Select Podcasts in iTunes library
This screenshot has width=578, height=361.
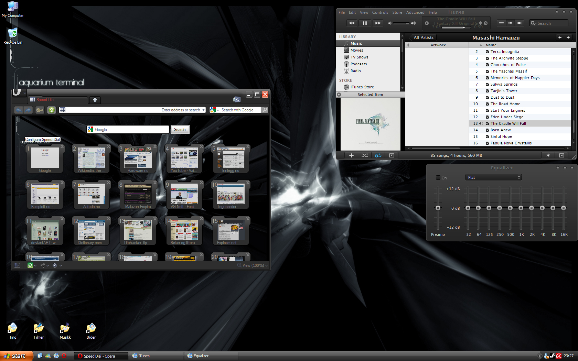[x=358, y=64]
